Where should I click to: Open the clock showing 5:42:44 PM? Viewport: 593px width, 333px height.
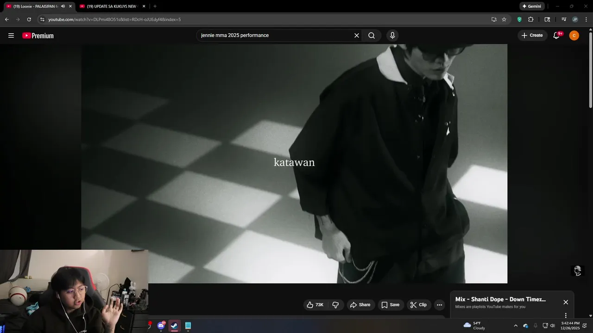[570, 326]
